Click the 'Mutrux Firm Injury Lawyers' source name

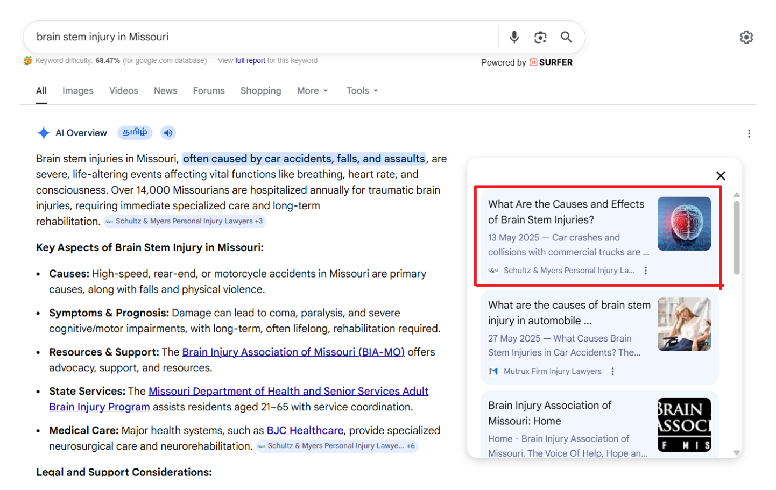[553, 371]
